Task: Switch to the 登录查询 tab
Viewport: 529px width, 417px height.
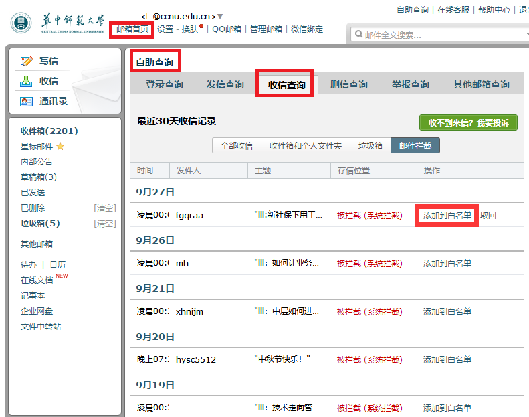Action: pos(165,84)
